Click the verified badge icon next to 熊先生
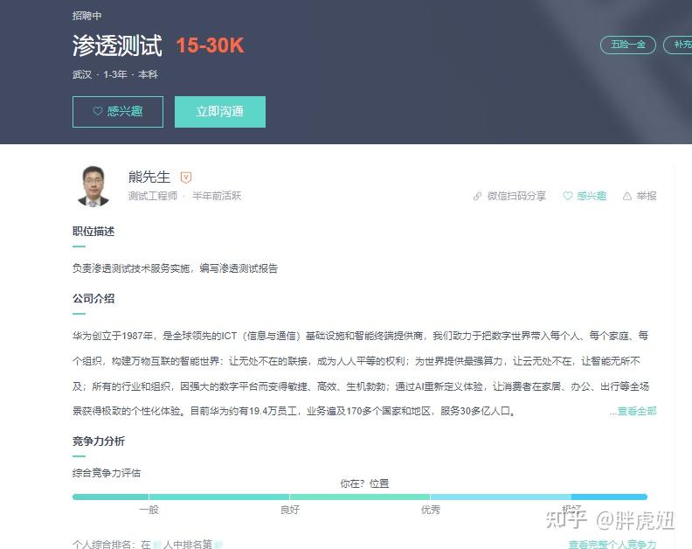Image resolution: width=692 pixels, height=549 pixels. tap(186, 177)
